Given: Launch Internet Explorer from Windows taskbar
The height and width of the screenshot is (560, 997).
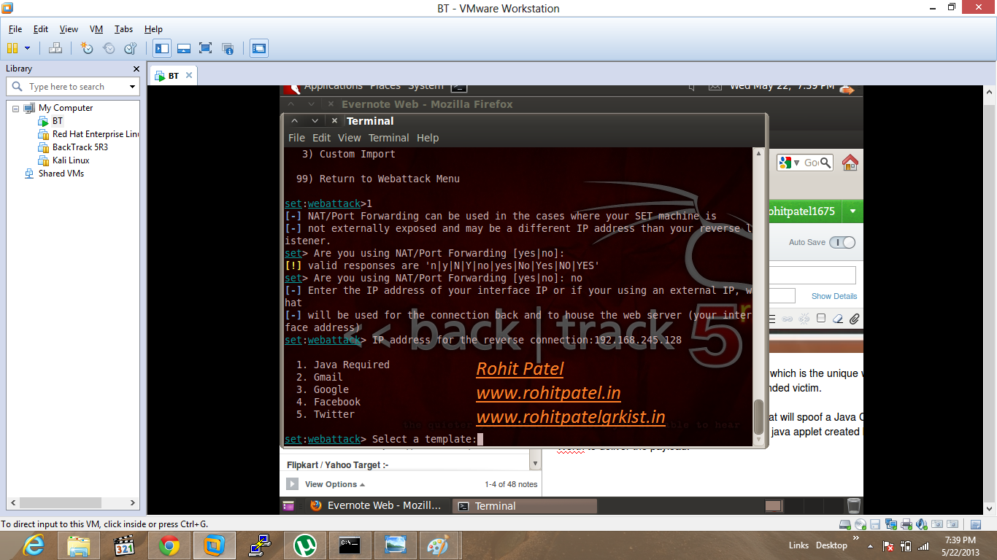Looking at the screenshot, I should pyautogui.click(x=34, y=545).
